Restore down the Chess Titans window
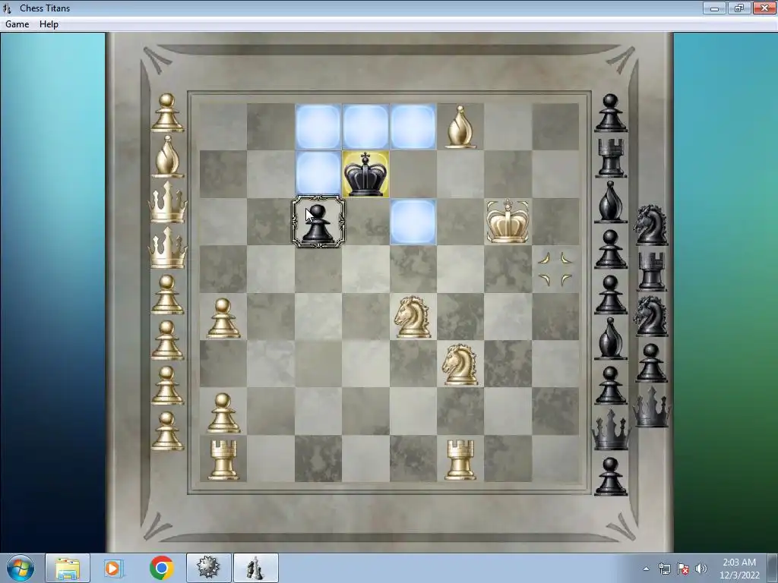The image size is (778, 583). [x=739, y=8]
